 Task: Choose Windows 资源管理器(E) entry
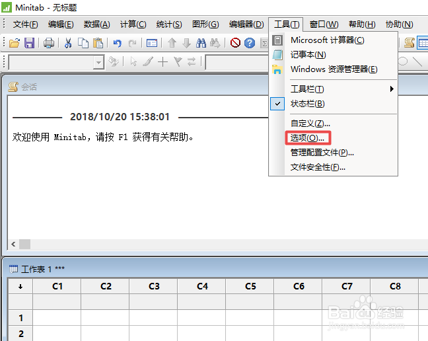click(x=334, y=69)
